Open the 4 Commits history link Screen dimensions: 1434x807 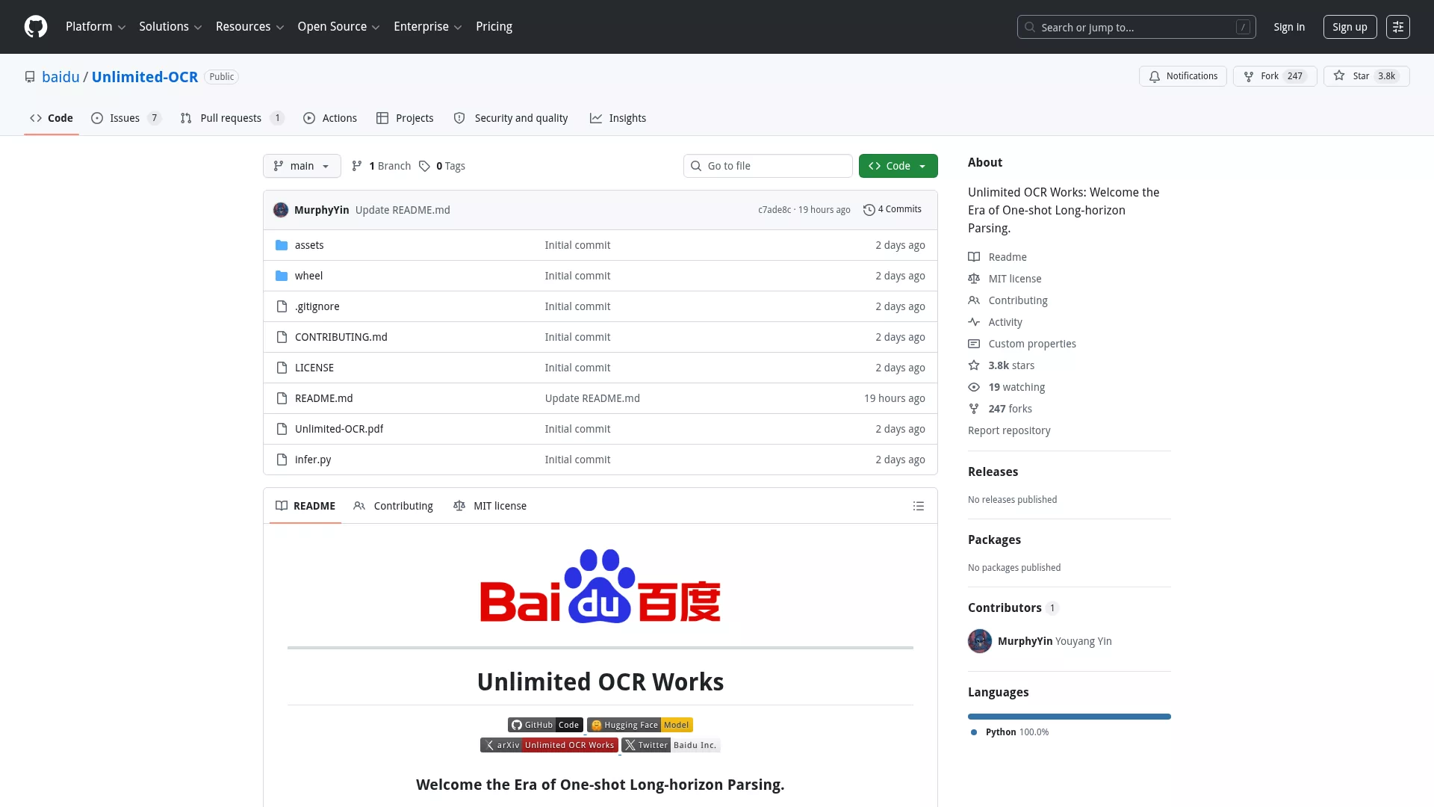(x=893, y=209)
